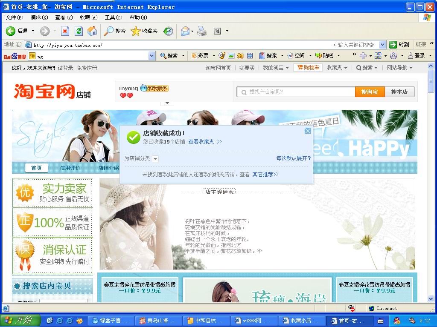Image resolution: width=437 pixels, height=327 pixels.
Task: Click the IE Back arrow button
Action: [x=11, y=31]
